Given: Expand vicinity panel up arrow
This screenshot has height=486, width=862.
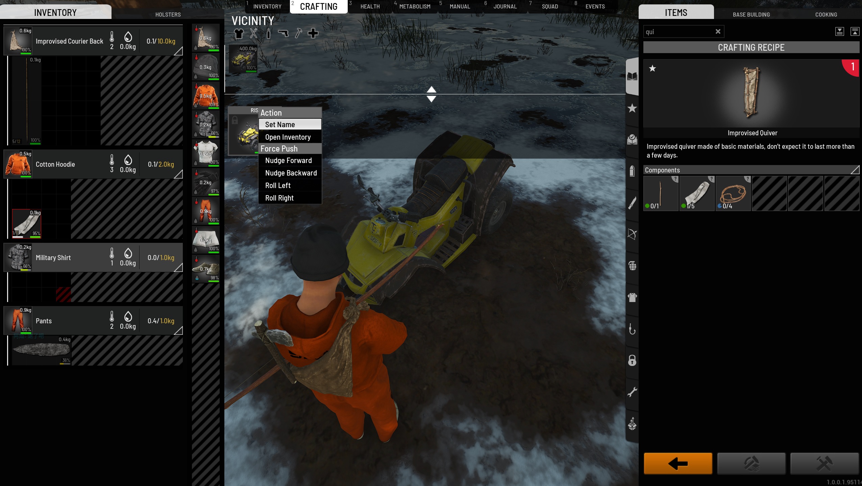Looking at the screenshot, I should [432, 90].
